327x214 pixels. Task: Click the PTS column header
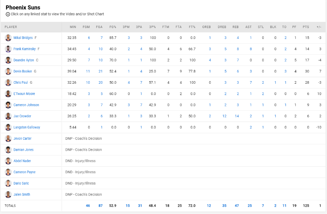(306, 27)
